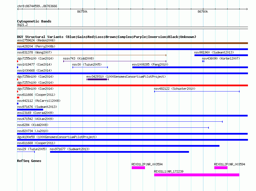
Task: Open the dgv7256n100 (Coe2014) label
Action: point(35,77)
